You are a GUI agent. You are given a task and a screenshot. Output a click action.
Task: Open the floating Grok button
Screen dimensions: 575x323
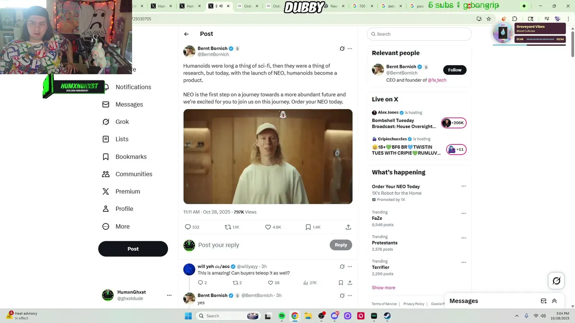point(557,281)
